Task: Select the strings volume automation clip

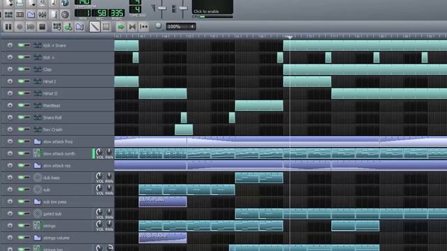Action: [163, 238]
